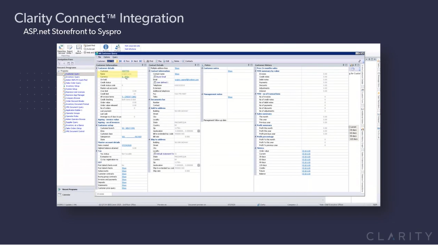Go to previous customer with Prev

pyautogui.click(x=126, y=61)
